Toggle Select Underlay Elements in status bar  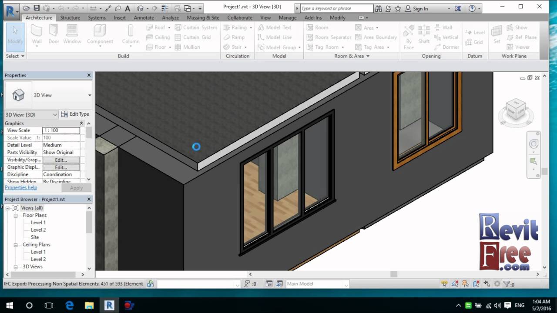[x=455, y=284]
